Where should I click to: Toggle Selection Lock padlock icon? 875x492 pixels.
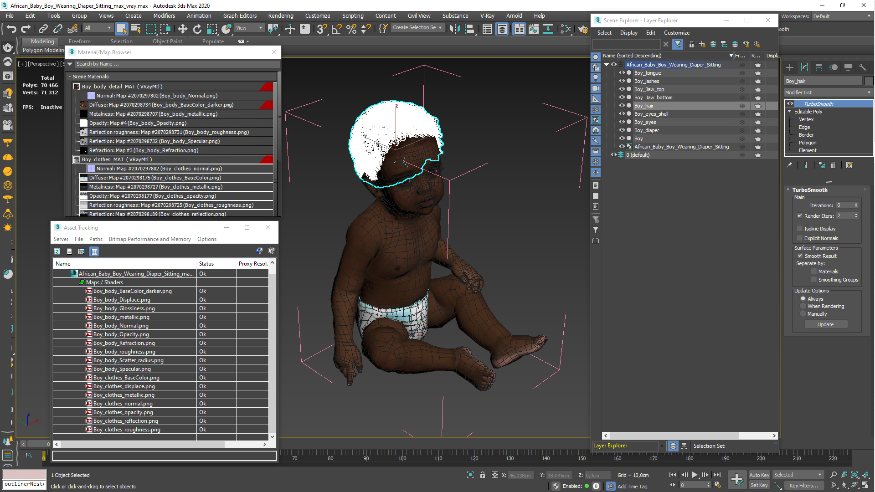[483, 475]
